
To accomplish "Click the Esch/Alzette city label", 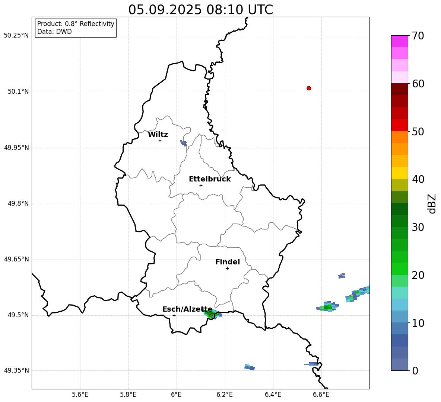I will [187, 309].
